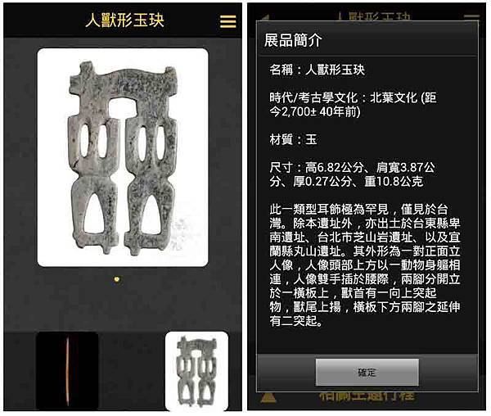
Task: Tap the 人獸形玉玦 title on left screen
Action: coord(124,20)
